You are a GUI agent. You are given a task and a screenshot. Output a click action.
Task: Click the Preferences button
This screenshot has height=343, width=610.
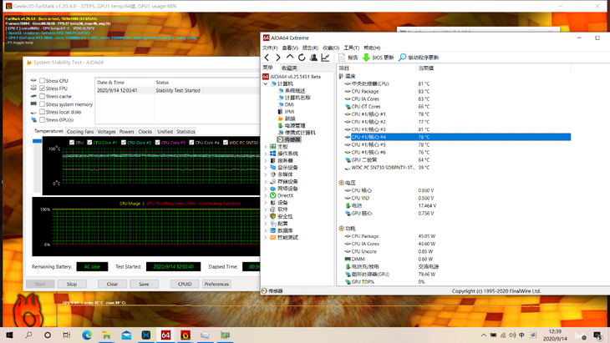216,284
